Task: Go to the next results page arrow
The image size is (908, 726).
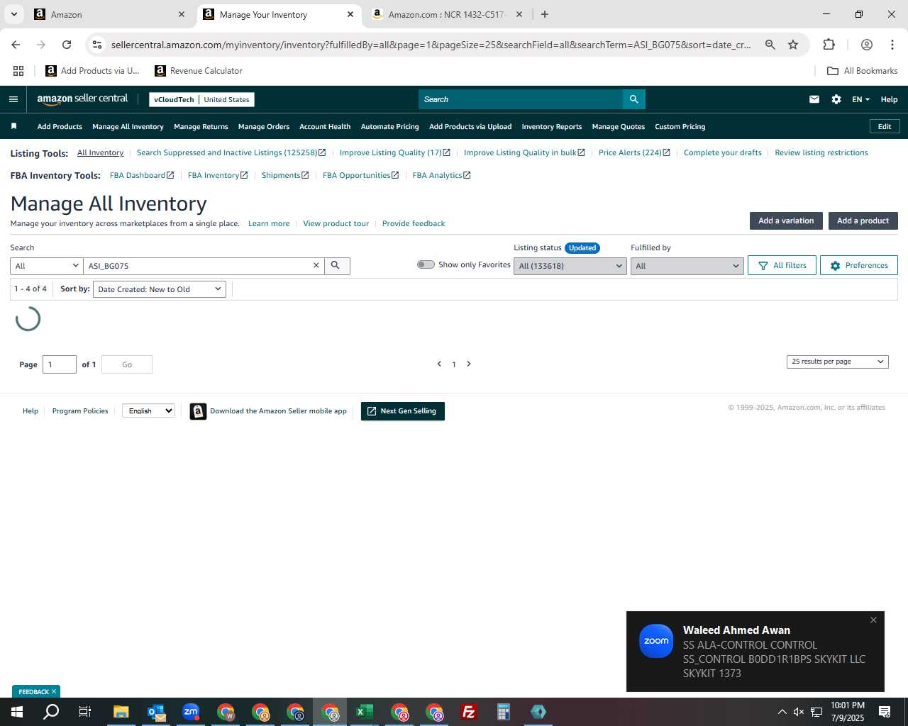Action: (469, 364)
